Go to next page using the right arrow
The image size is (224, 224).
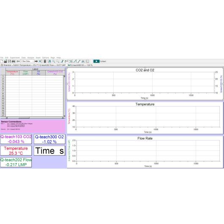[x=36, y=61]
